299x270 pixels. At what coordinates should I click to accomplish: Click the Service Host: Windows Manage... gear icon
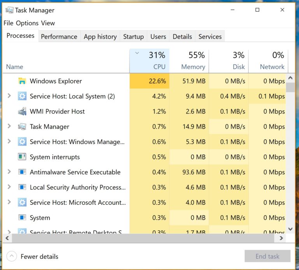(22, 142)
